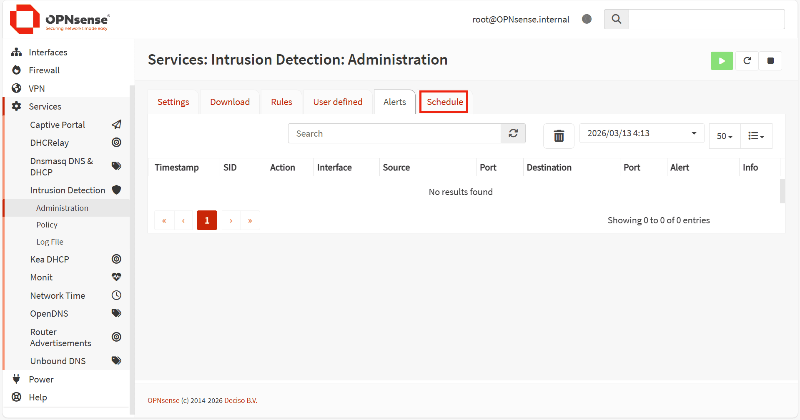Open the Policy submenu page
The height and width of the screenshot is (420, 800).
point(47,225)
